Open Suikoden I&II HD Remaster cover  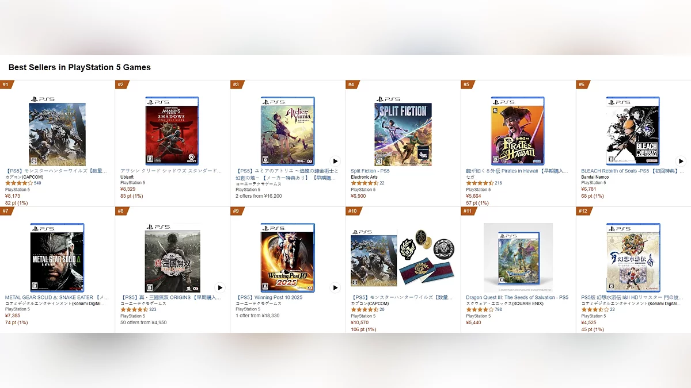[x=633, y=258]
